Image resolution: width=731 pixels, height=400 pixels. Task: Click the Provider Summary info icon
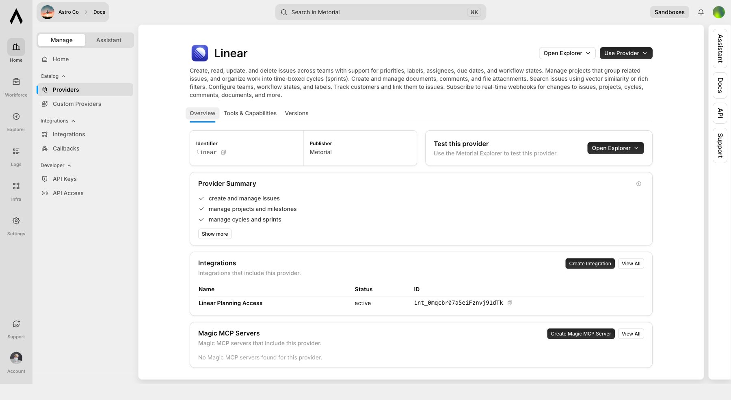coord(639,184)
